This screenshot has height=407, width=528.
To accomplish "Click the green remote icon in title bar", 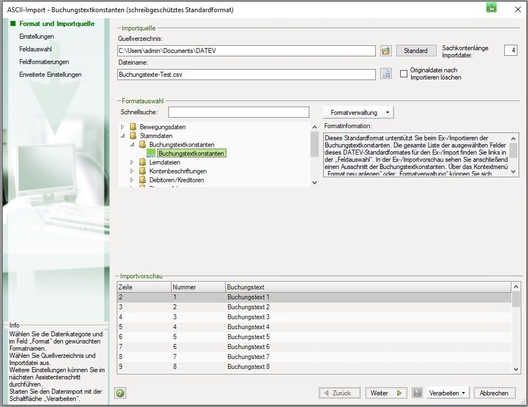I will click(491, 8).
